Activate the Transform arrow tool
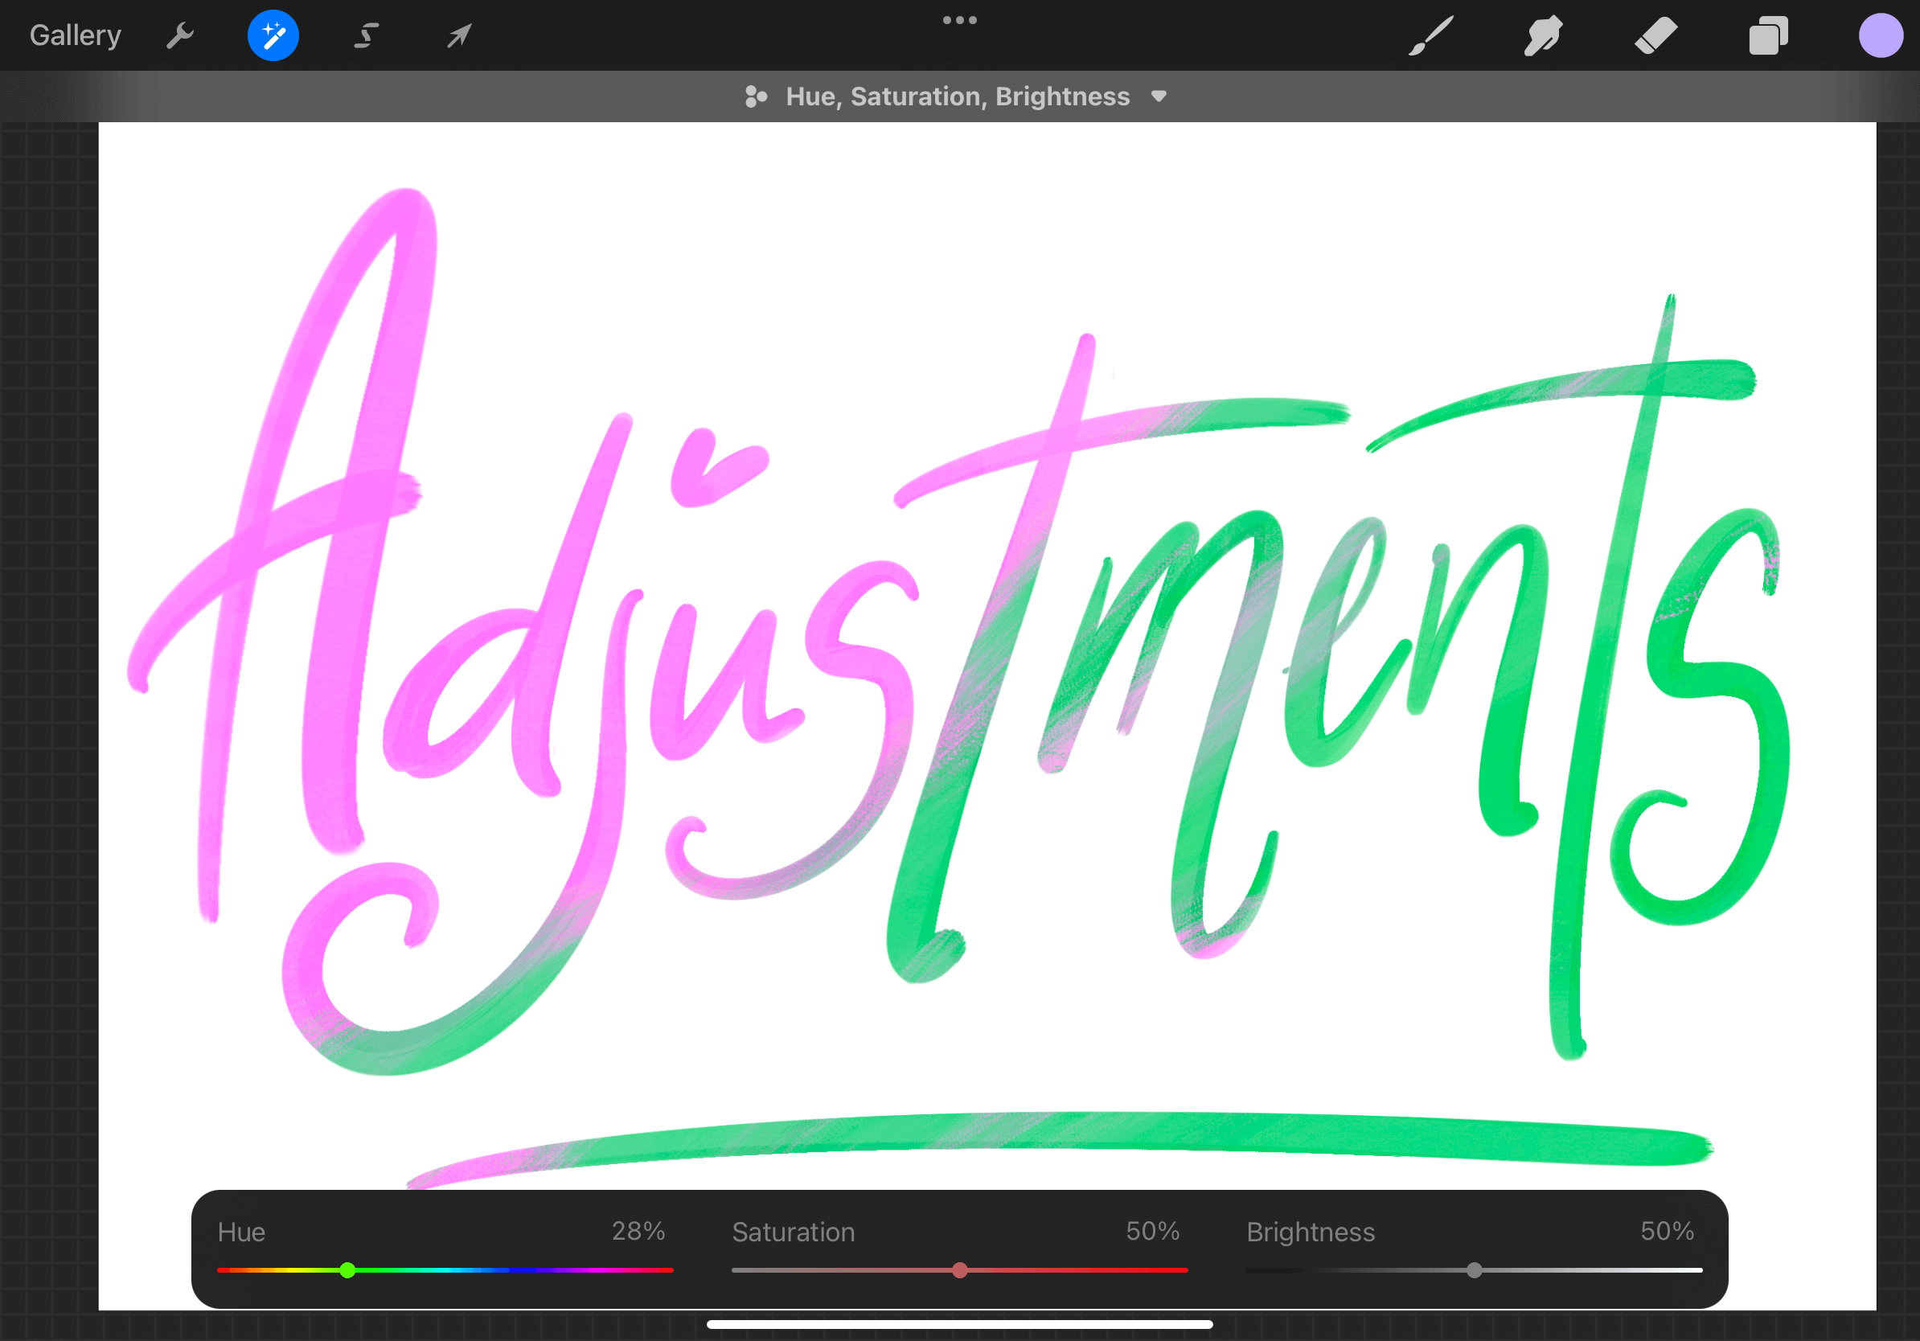This screenshot has width=1920, height=1341. click(459, 35)
